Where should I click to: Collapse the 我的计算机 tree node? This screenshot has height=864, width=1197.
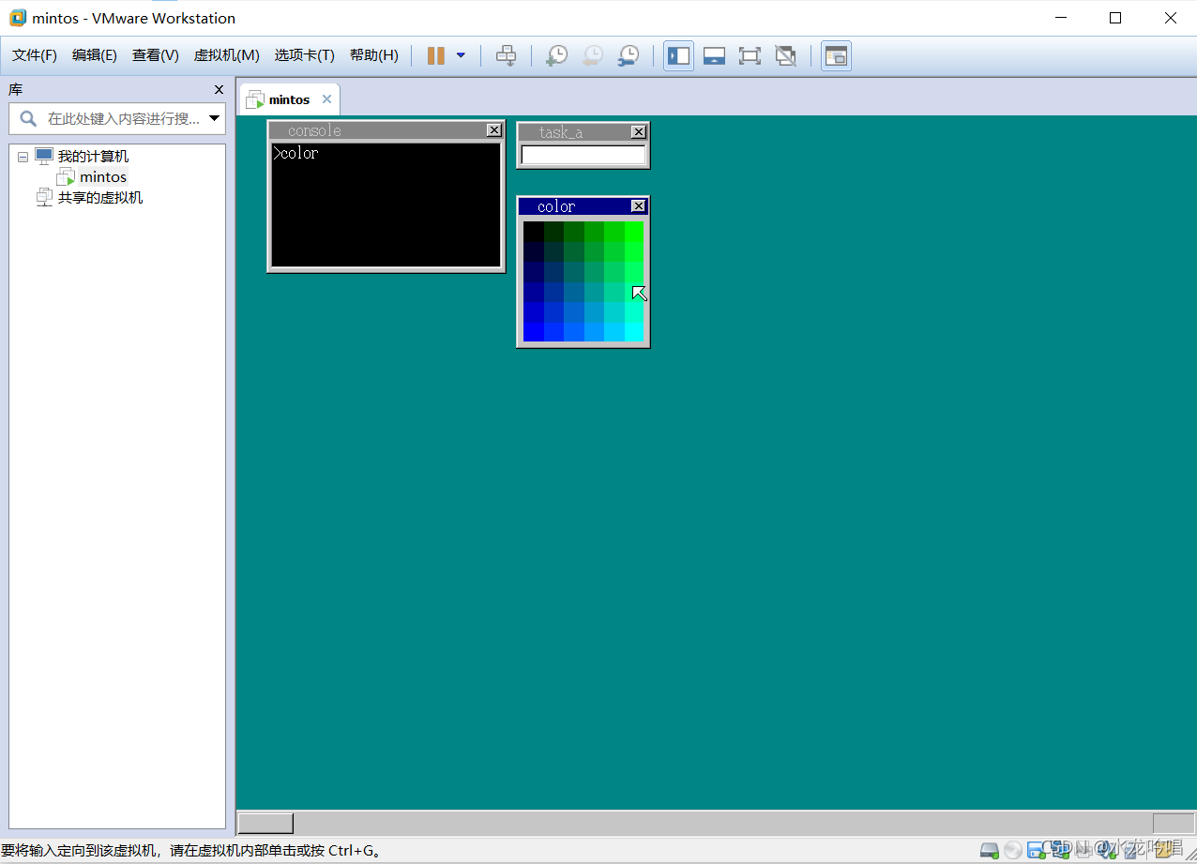[x=23, y=157]
